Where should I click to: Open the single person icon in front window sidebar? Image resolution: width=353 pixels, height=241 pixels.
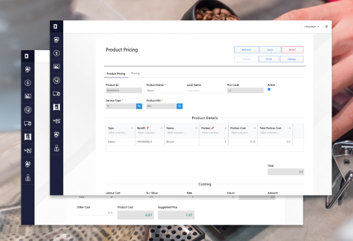tap(57, 148)
